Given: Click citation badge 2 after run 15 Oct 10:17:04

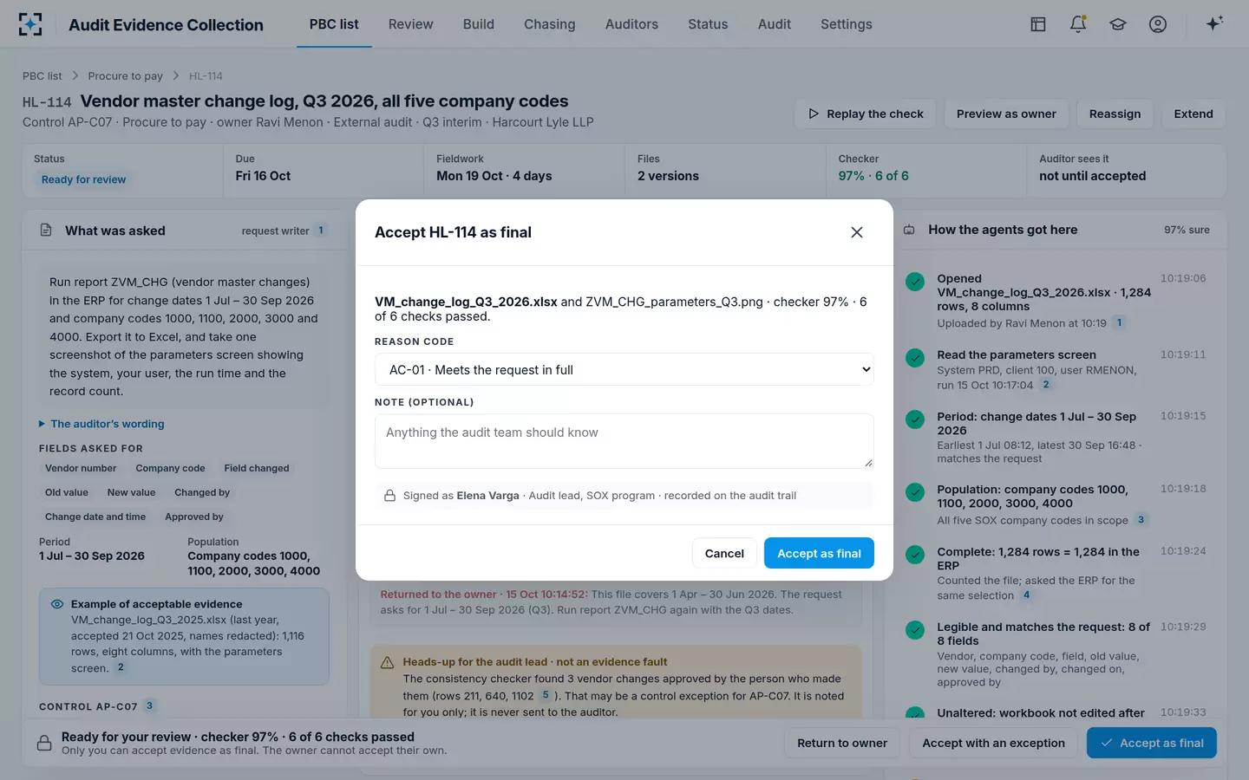Looking at the screenshot, I should coord(1046,385).
